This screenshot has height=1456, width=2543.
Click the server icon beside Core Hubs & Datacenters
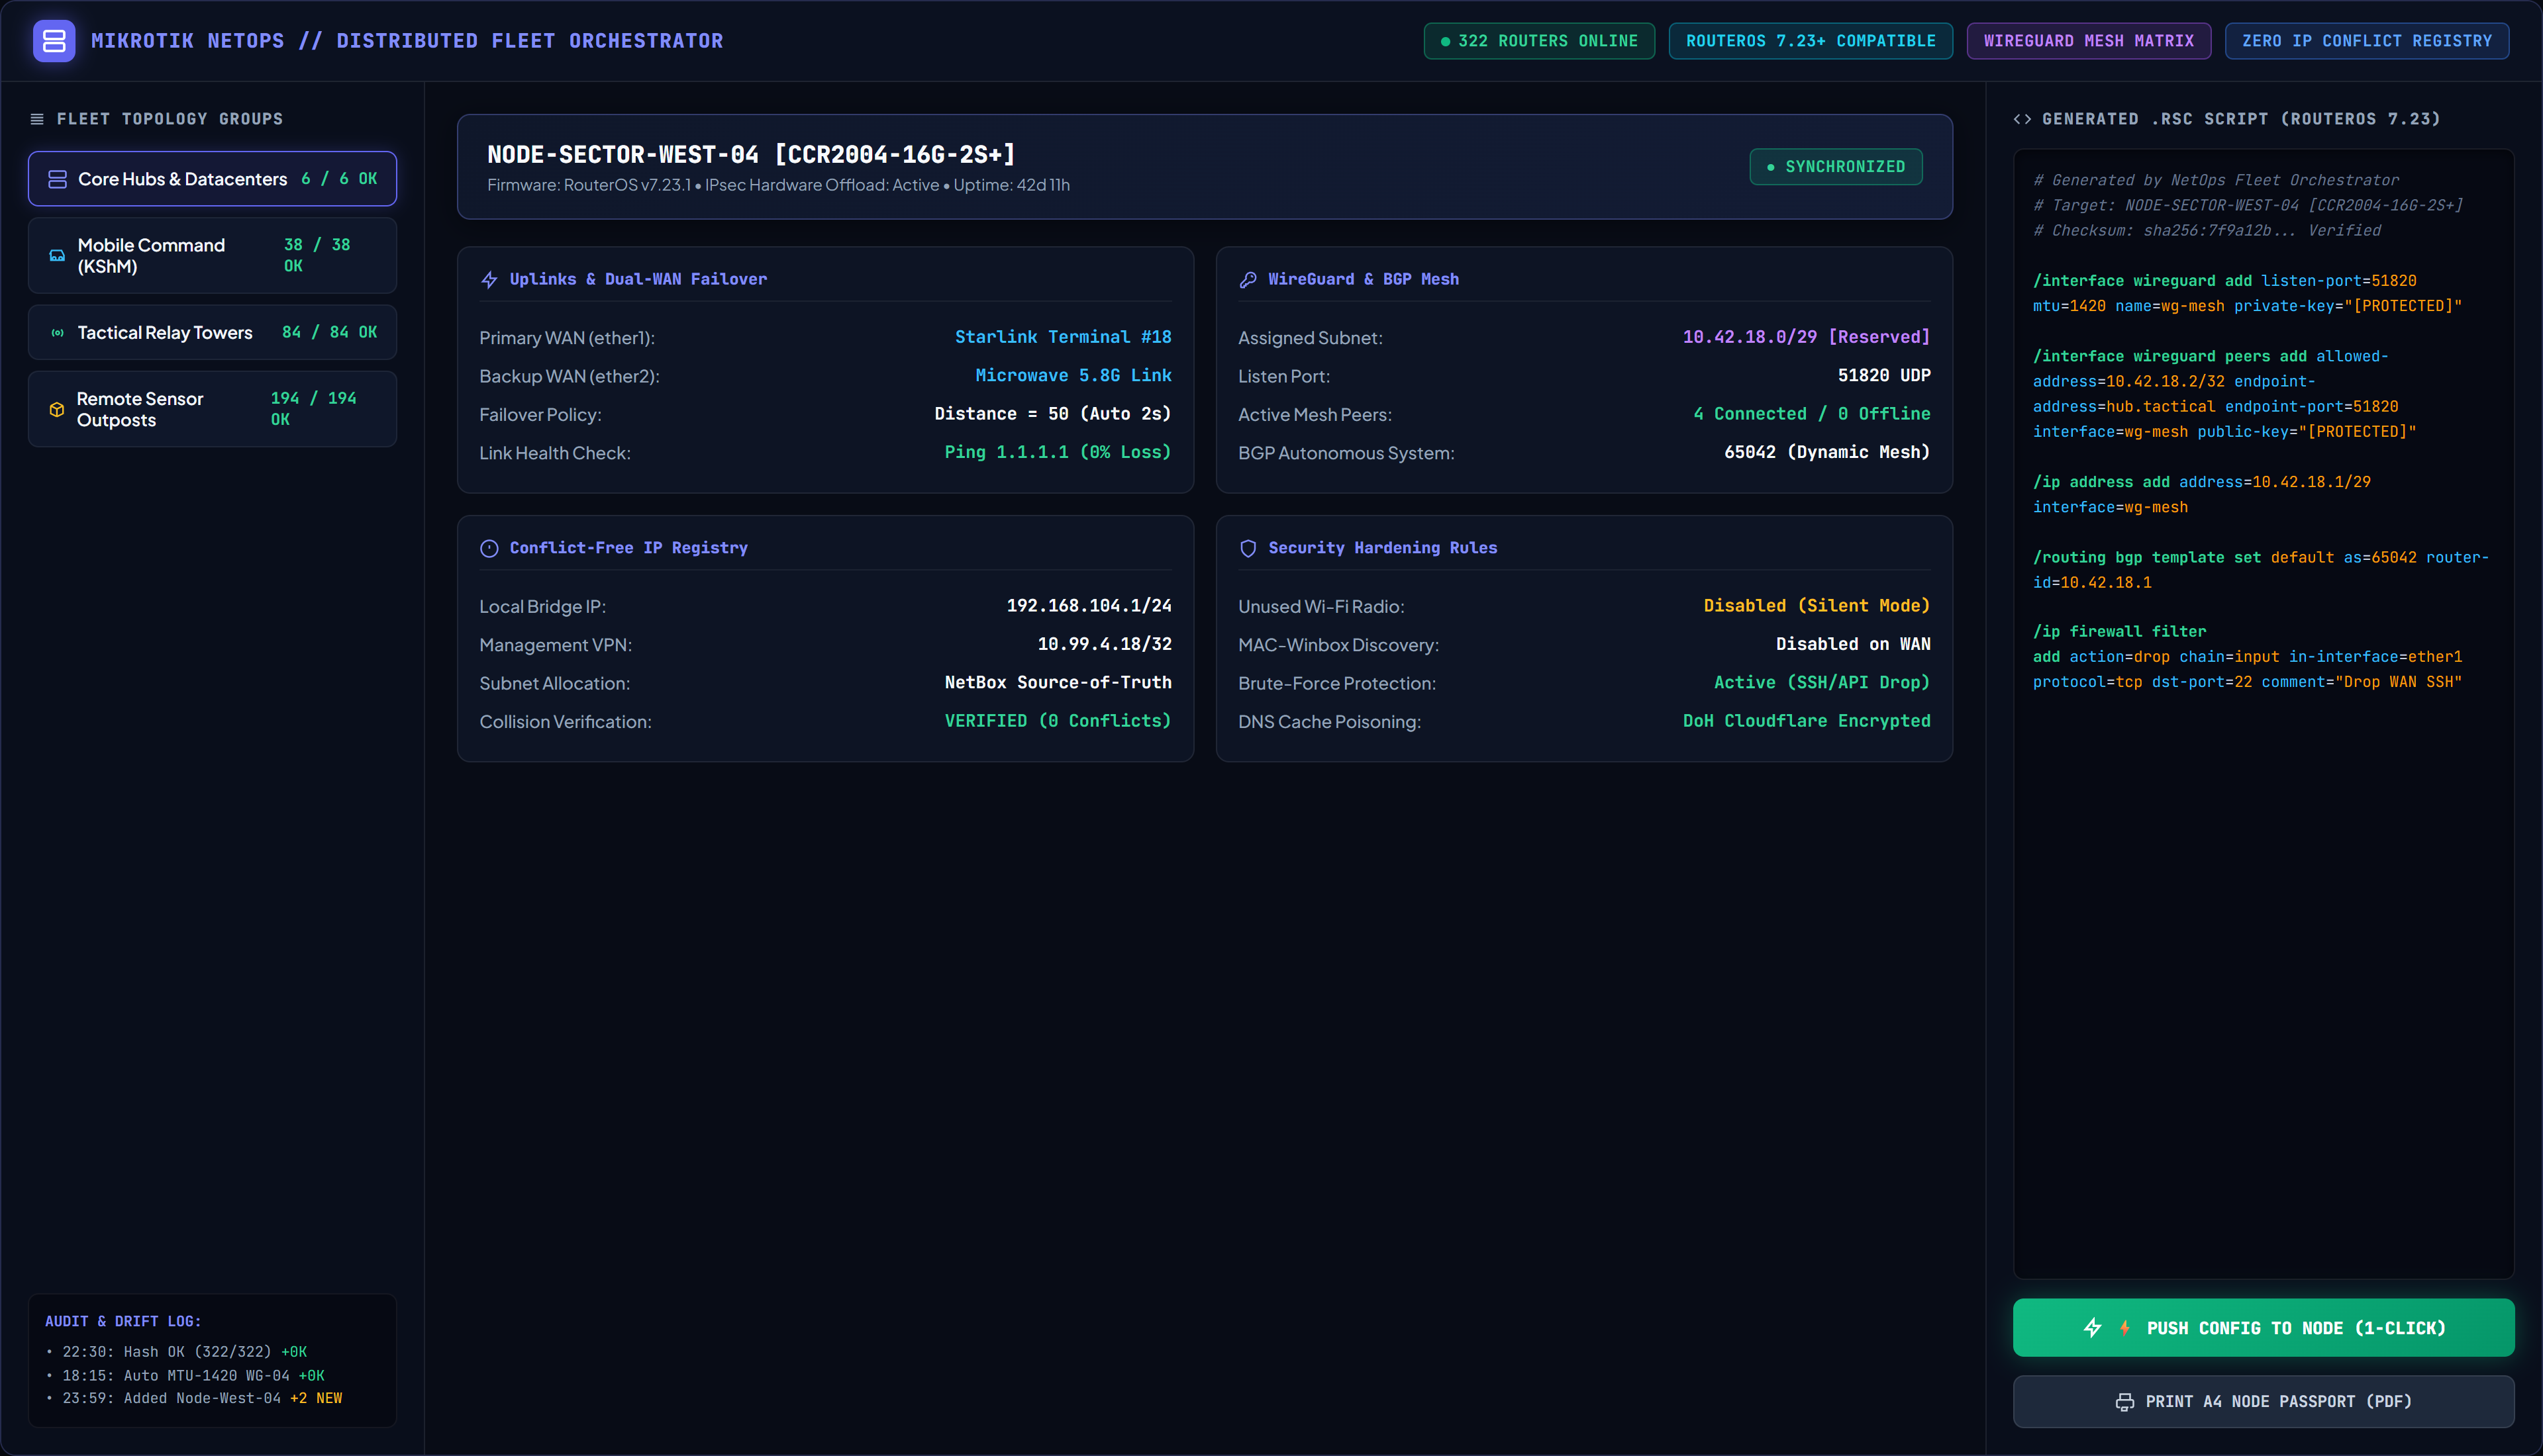pos(58,179)
